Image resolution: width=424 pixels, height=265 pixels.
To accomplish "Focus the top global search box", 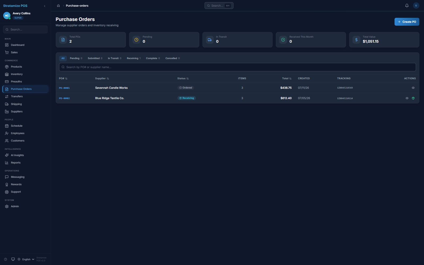I will 219,6.
